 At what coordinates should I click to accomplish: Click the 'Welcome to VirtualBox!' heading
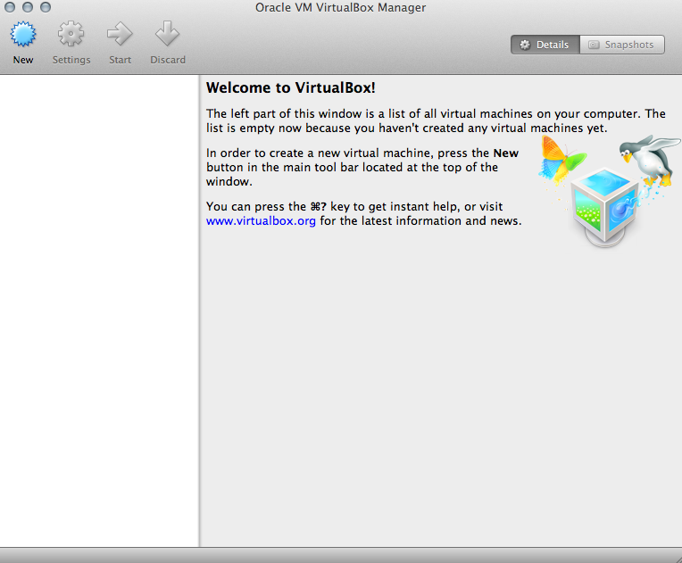tap(290, 87)
